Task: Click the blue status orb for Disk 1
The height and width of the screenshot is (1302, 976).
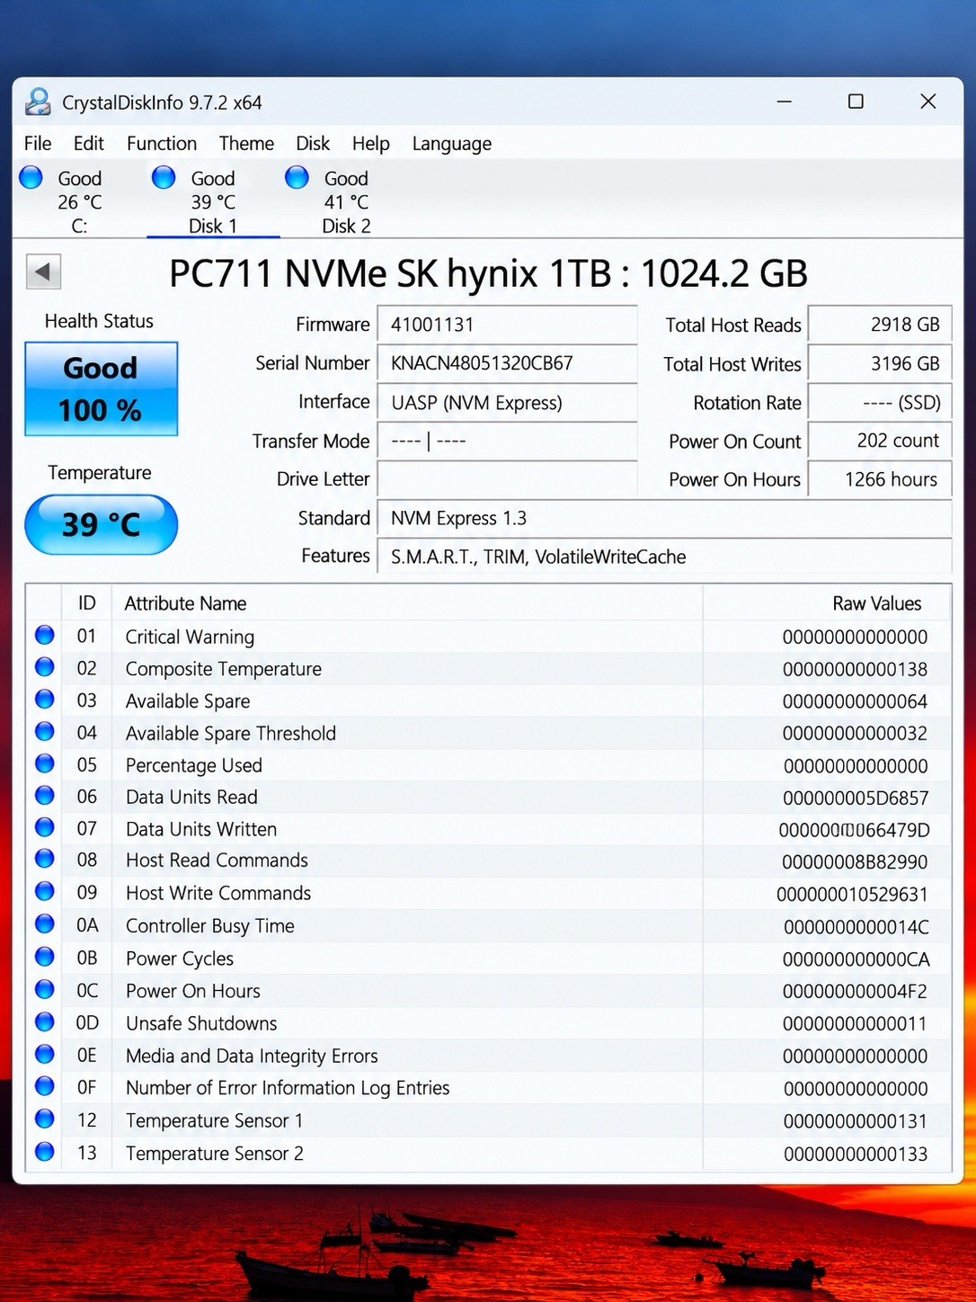Action: [164, 177]
